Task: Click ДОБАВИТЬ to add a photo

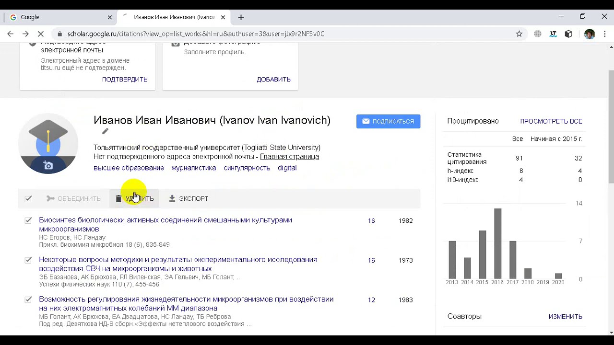Action: (273, 80)
